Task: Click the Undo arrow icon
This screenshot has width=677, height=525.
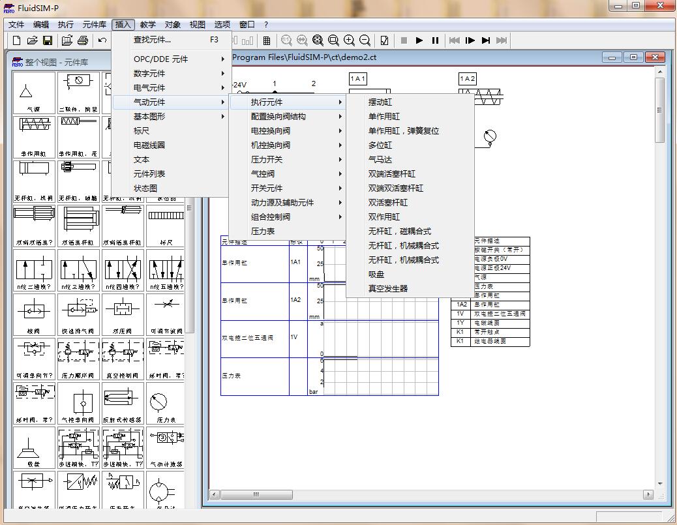Action: [x=102, y=40]
